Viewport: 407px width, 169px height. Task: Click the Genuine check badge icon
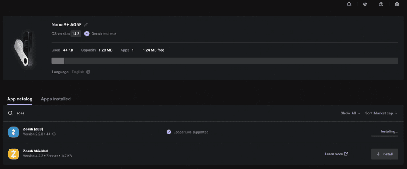(87, 33)
